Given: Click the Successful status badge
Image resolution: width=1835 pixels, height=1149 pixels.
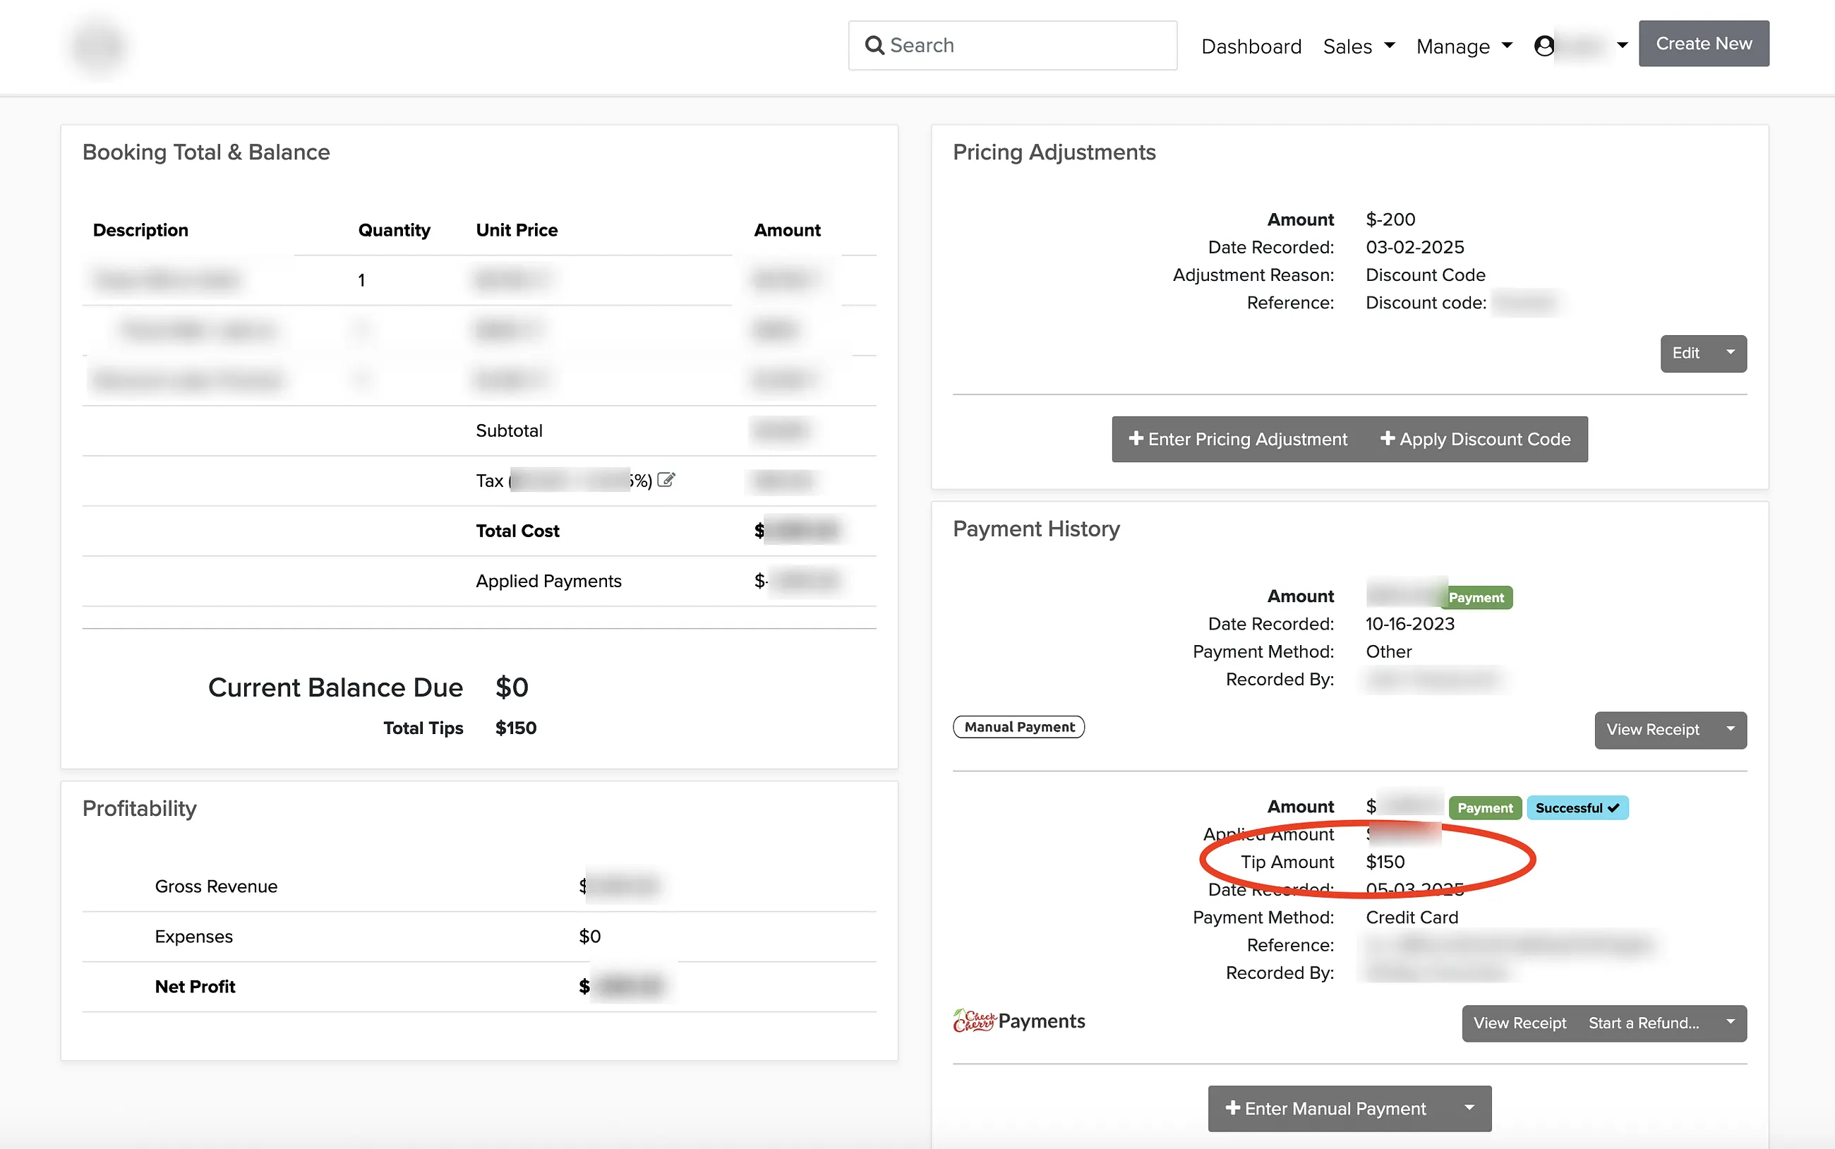Looking at the screenshot, I should (x=1577, y=808).
